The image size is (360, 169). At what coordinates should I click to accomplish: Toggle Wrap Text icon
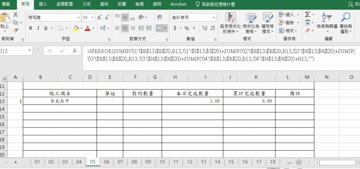click(x=159, y=17)
